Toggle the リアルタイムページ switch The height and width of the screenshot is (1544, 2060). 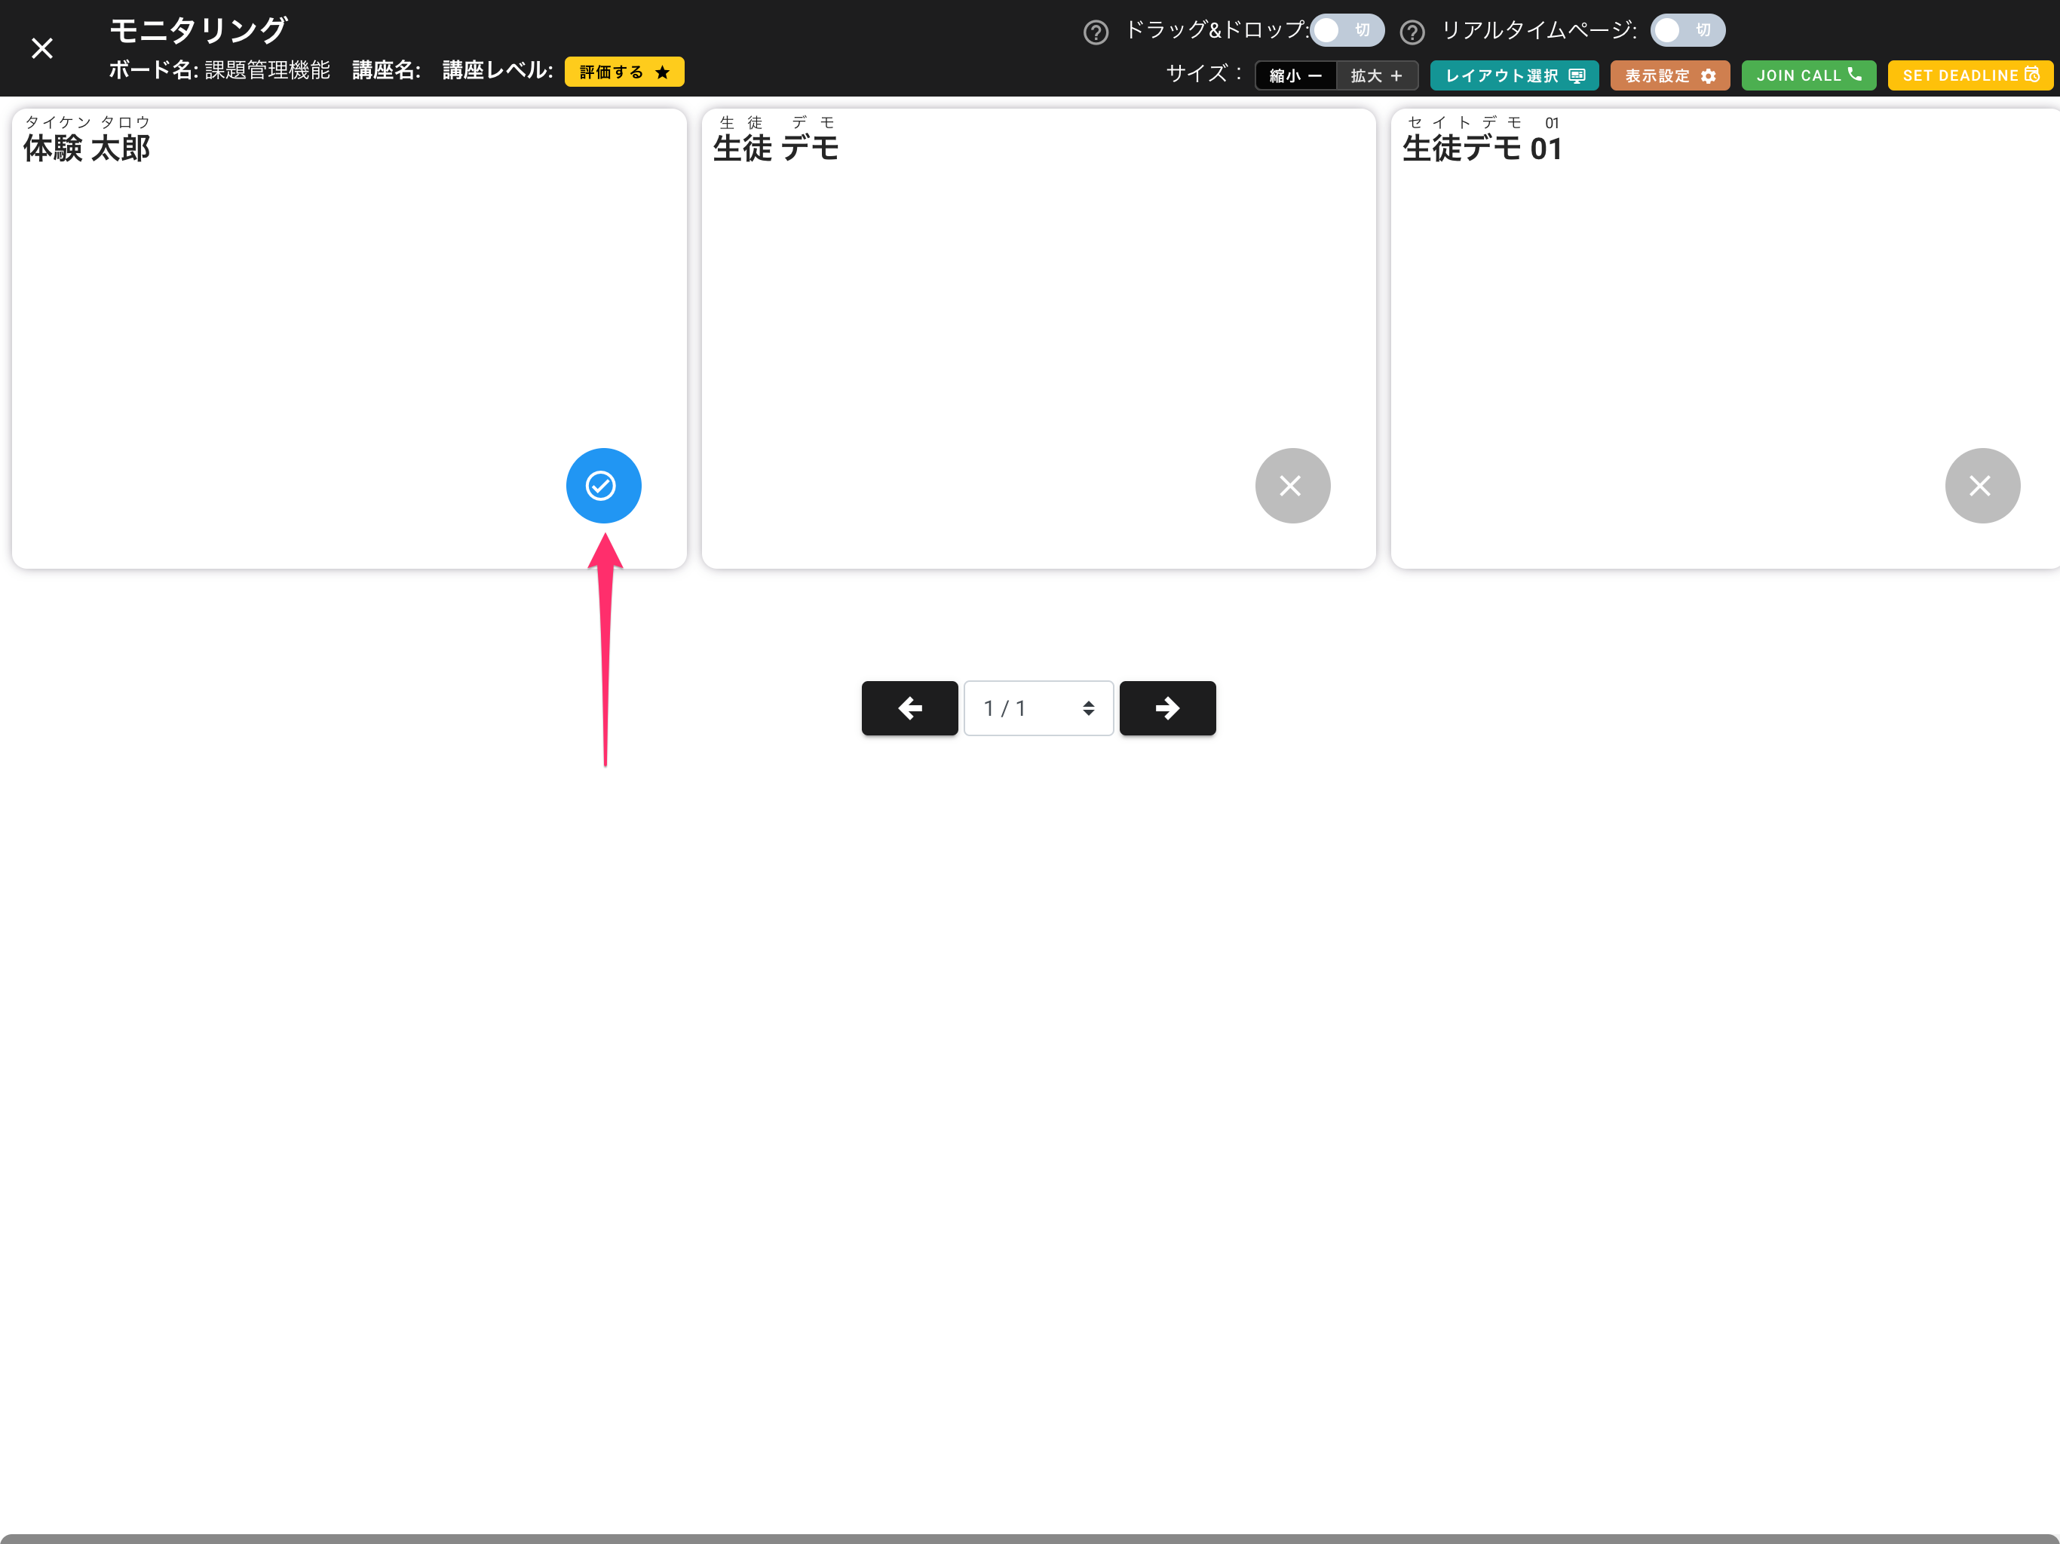1688,31
